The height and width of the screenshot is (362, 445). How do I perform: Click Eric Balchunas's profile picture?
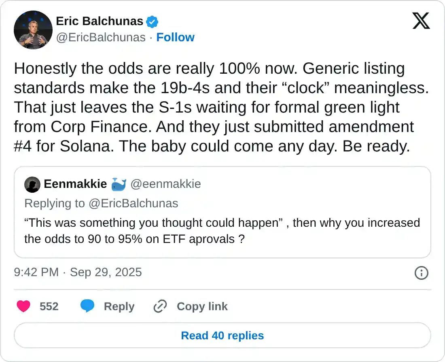(33, 30)
